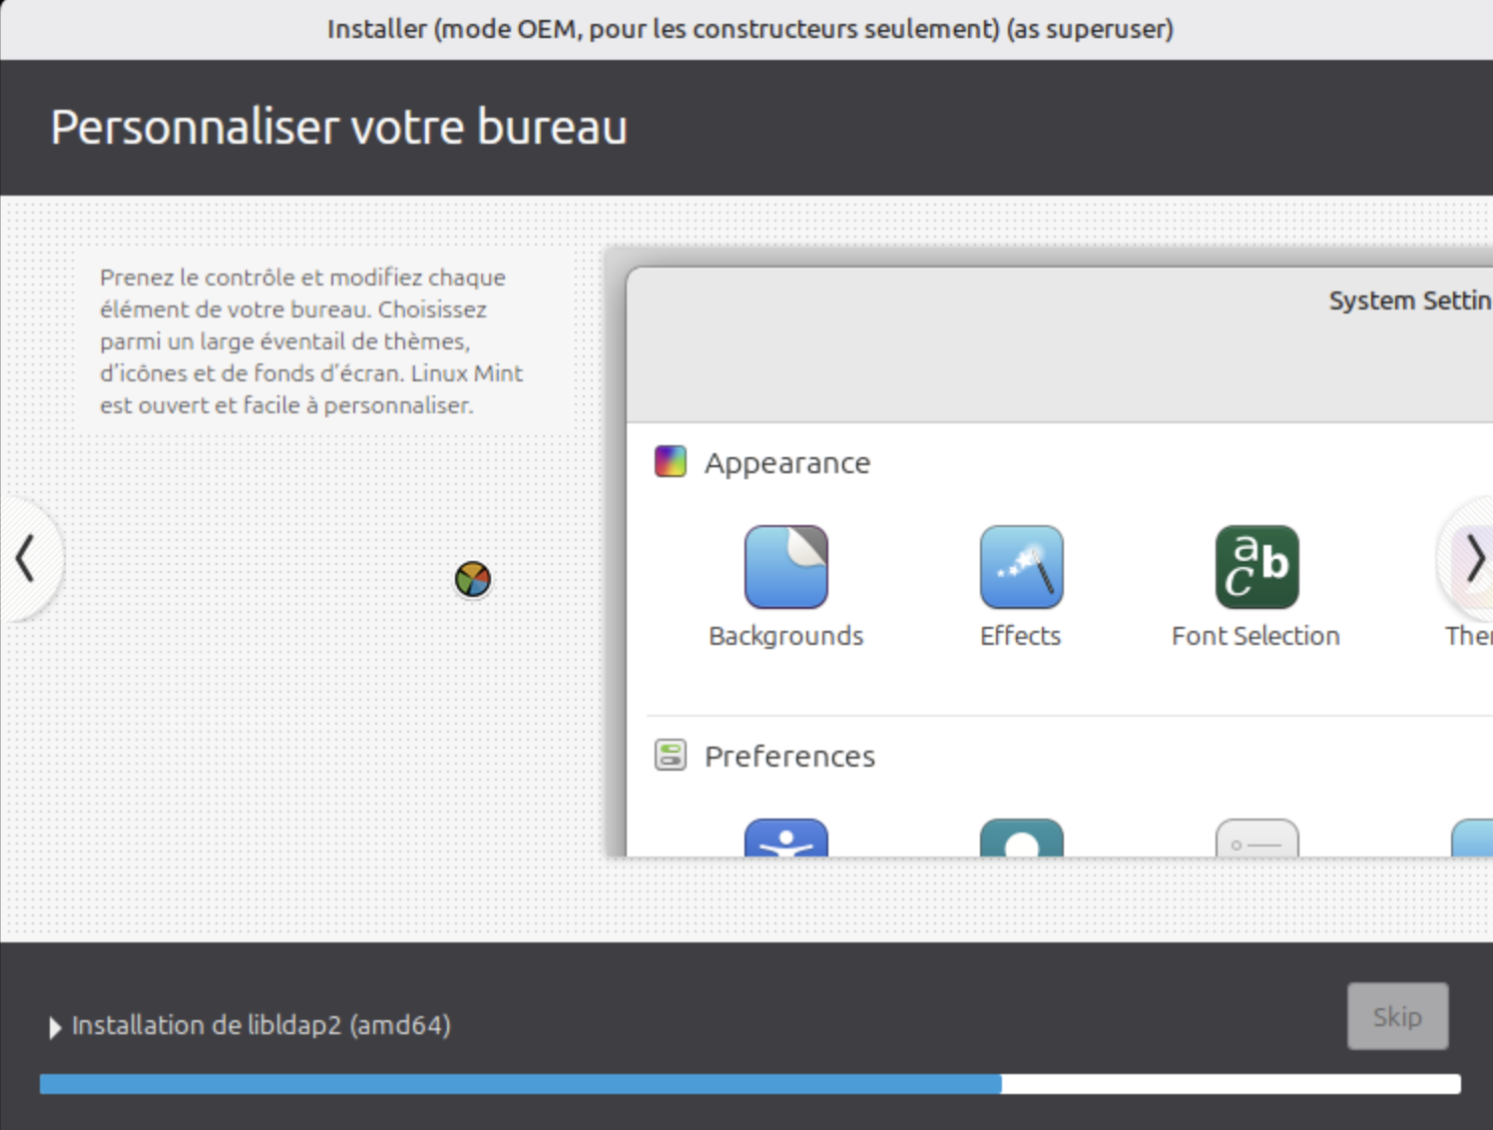
Task: Select the Effects magic wand icon
Action: 1021,567
